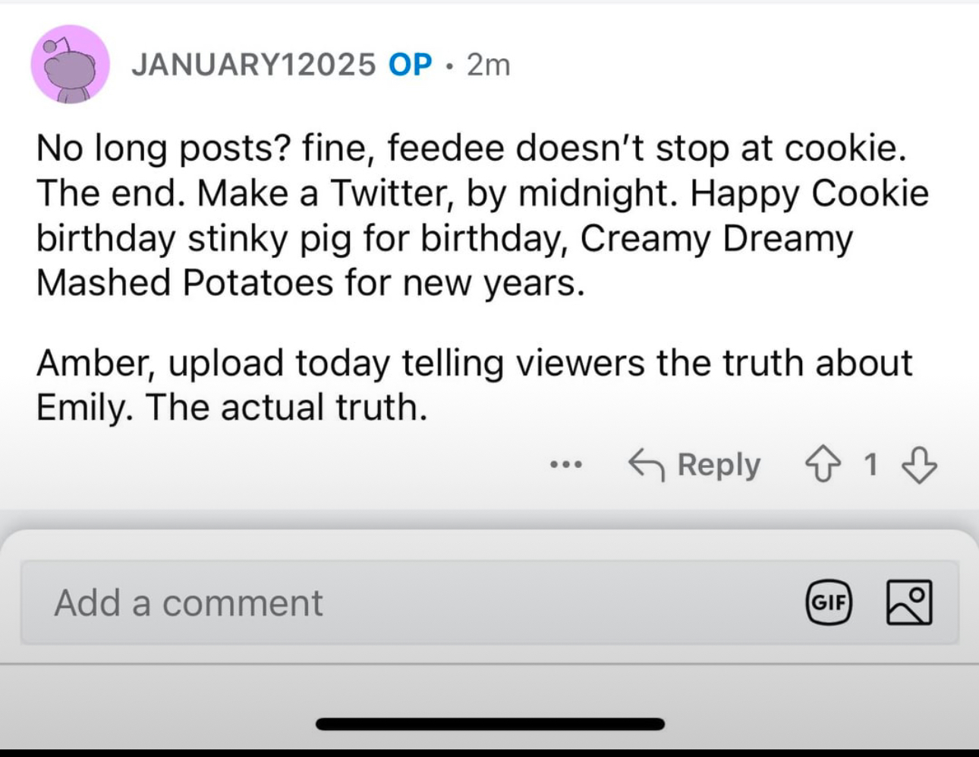Upvote the comment by JANUARY12025
This screenshot has height=757, width=979.
point(823,464)
